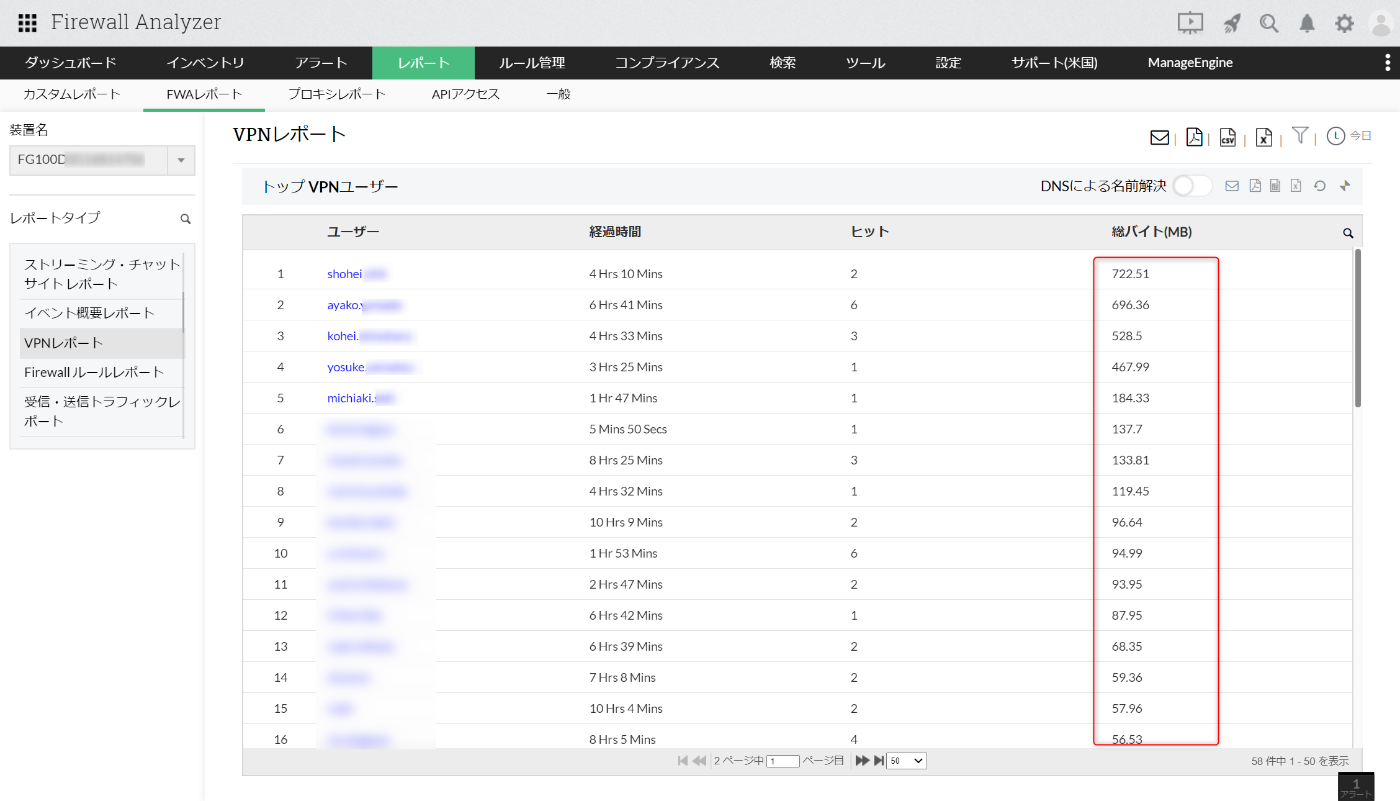1400x801 pixels.
Task: Click the table column search icon
Action: 1348,233
